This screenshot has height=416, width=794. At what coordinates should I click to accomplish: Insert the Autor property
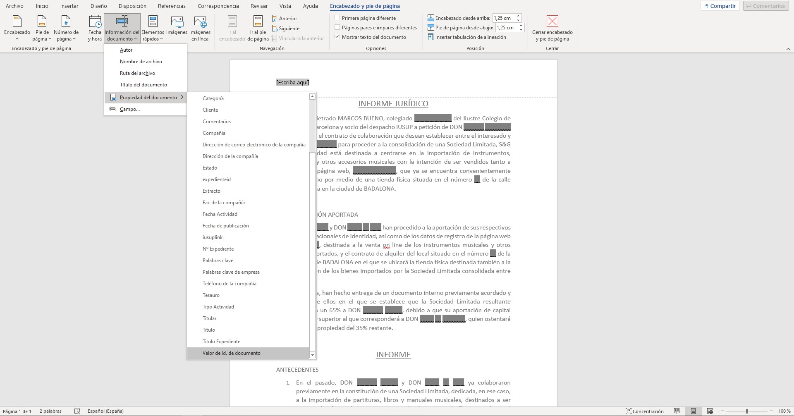coord(146,50)
